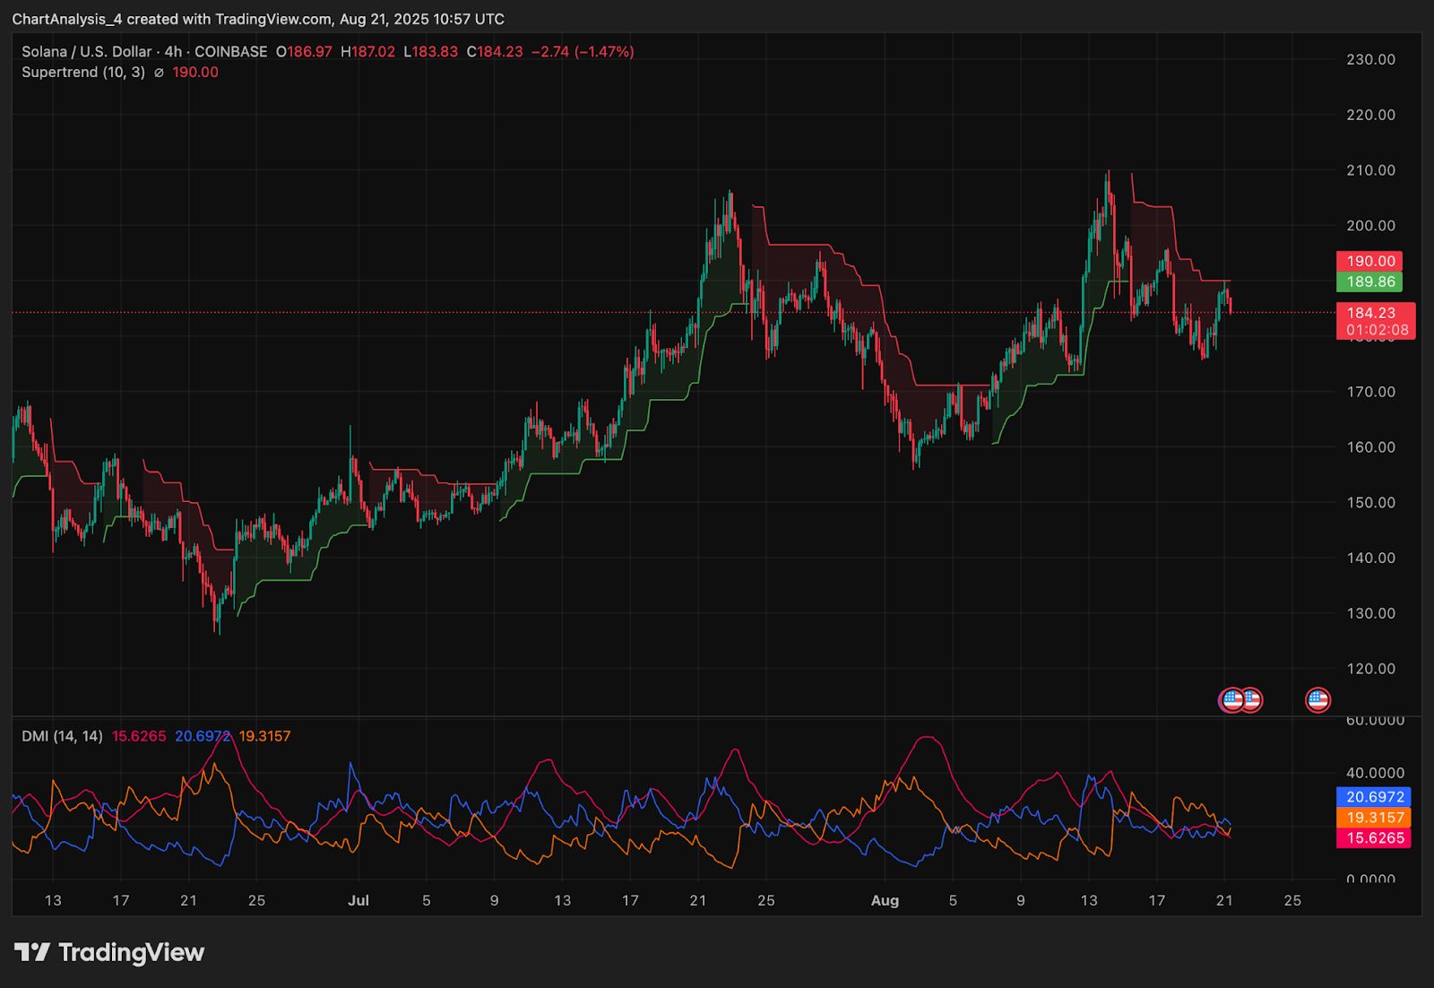Click the Aug label on time axis

pos(885,900)
